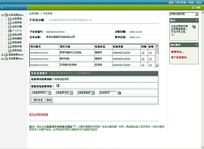Collapse the 业务流程demo tree node

tap(2, 15)
